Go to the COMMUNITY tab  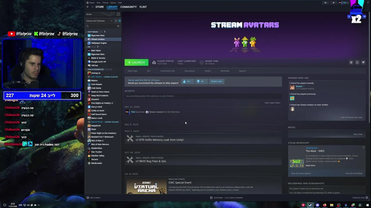(128, 7)
